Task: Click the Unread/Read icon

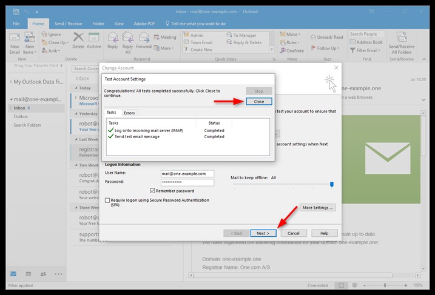Action: coord(313,37)
